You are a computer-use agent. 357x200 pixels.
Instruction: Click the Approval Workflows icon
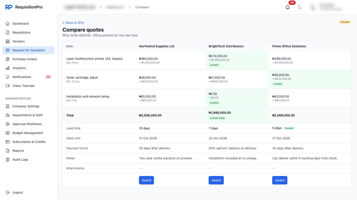coord(8,124)
